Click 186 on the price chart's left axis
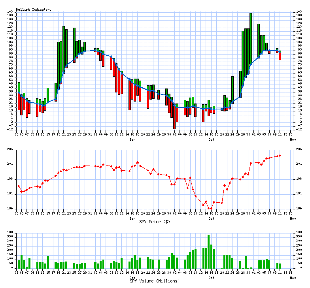This screenshot has height=288, width=310. pos(9,209)
